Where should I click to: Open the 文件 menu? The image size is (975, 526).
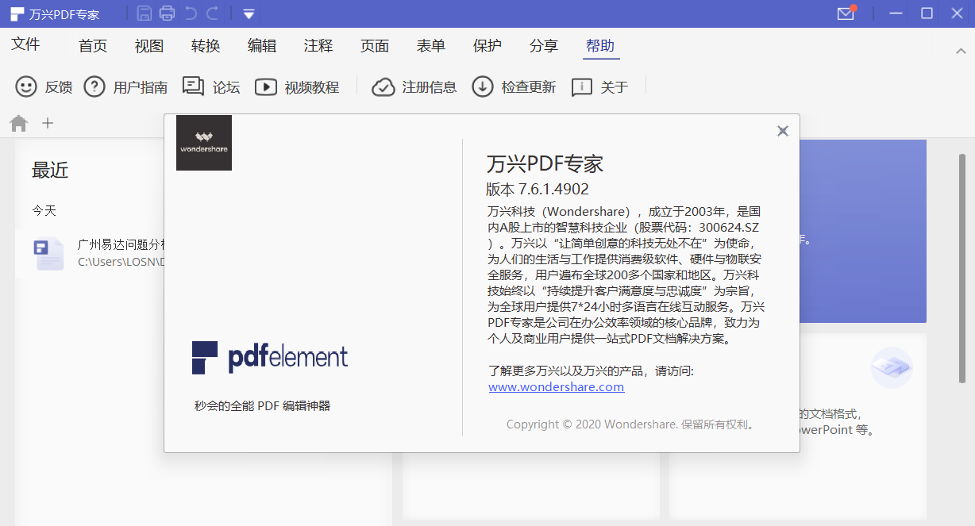(25, 44)
